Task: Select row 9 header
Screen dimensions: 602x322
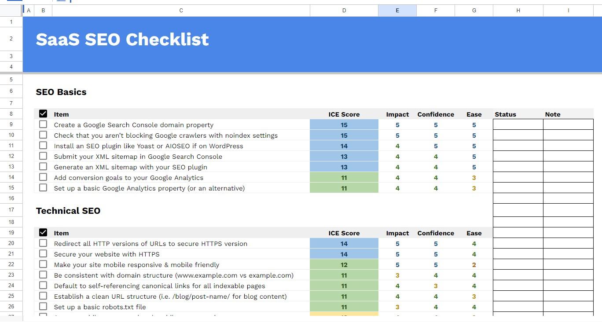Action: [11, 124]
